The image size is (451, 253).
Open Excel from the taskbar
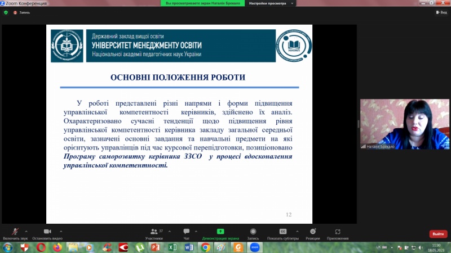coord(173,247)
